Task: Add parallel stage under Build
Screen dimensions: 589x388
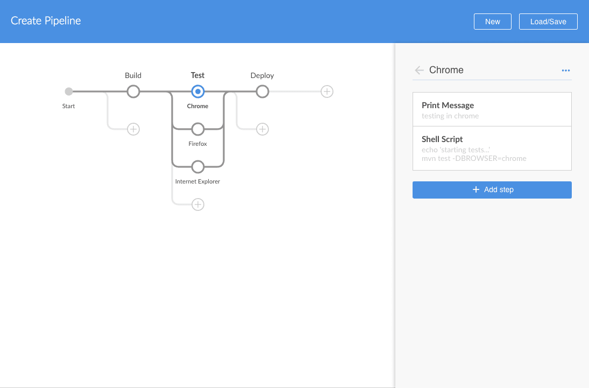Action: point(133,129)
